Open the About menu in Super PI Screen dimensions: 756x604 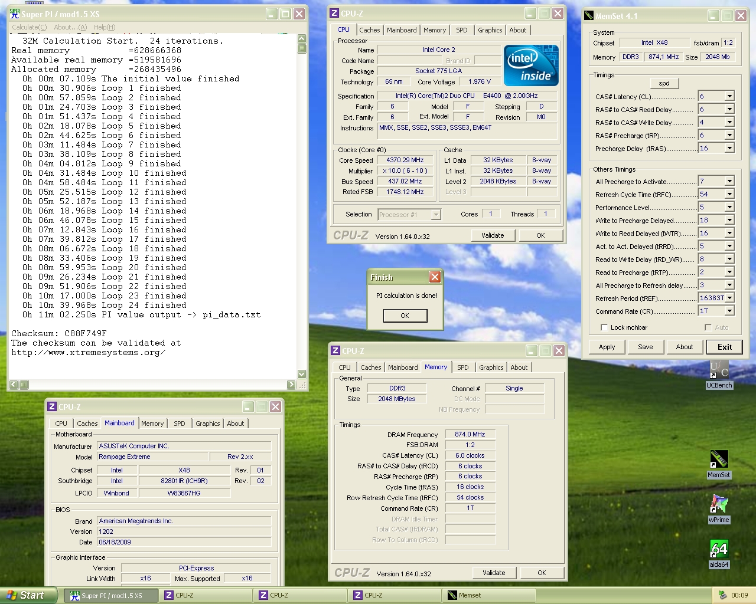click(x=70, y=27)
